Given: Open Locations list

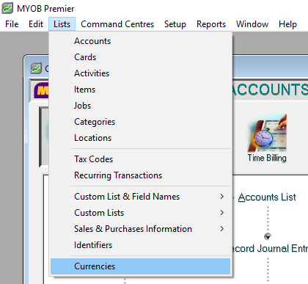Looking at the screenshot, I should (x=140, y=138).
